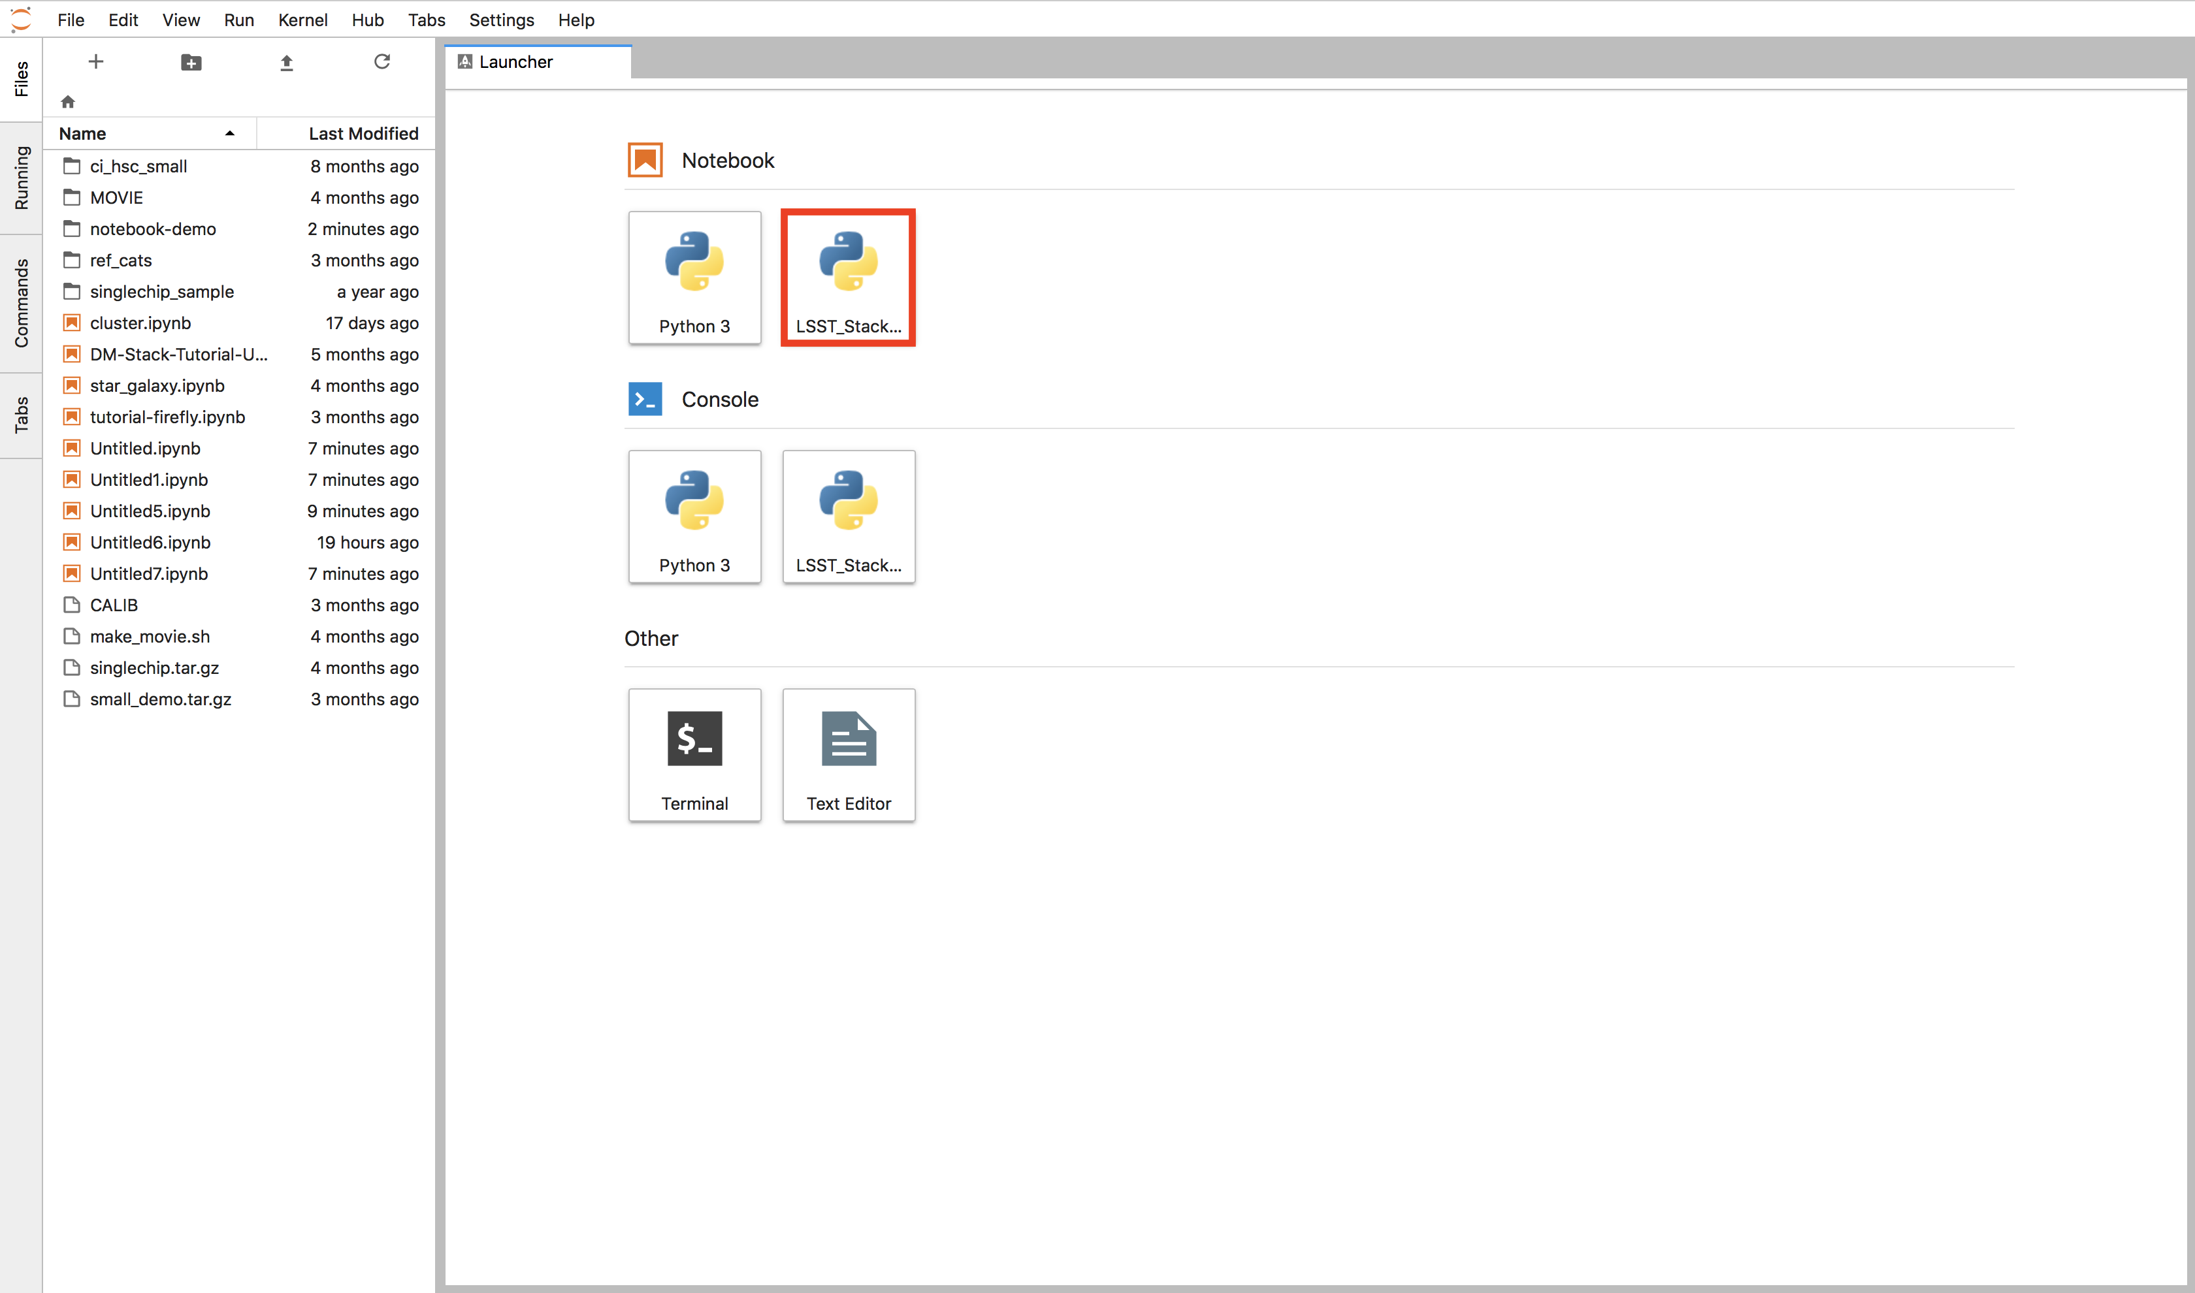The image size is (2195, 1293).
Task: Select Untitled.ipynb file name
Action: point(146,448)
